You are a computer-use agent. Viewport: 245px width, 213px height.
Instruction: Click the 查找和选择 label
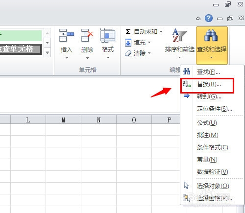coord(212,49)
